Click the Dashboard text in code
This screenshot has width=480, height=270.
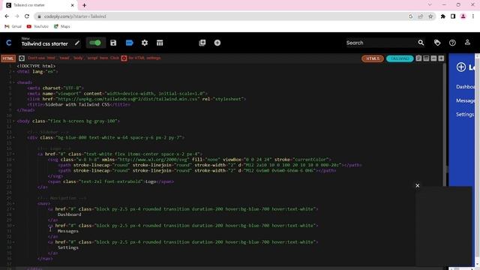tap(69, 214)
